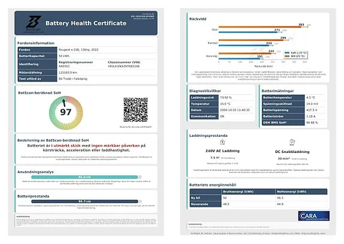Click the 'Räckvidd' chart heading
The width and height of the screenshot is (344, 244).
(197, 19)
